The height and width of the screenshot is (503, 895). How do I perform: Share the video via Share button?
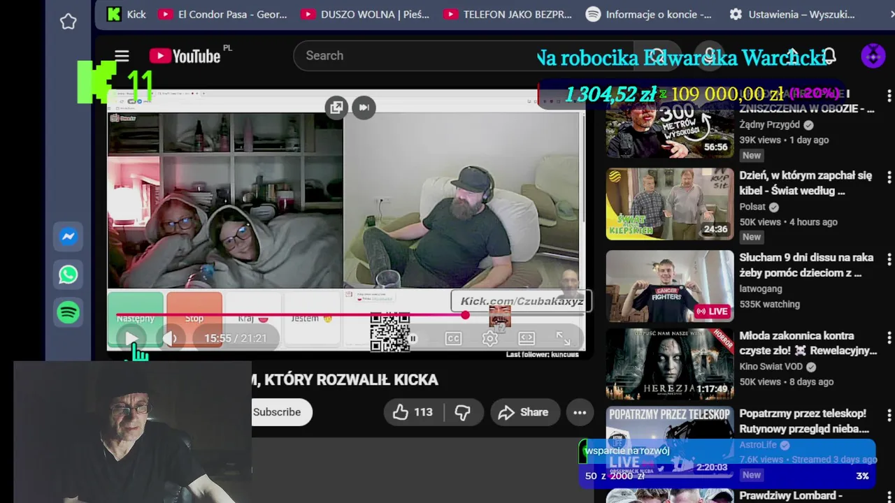523,412
